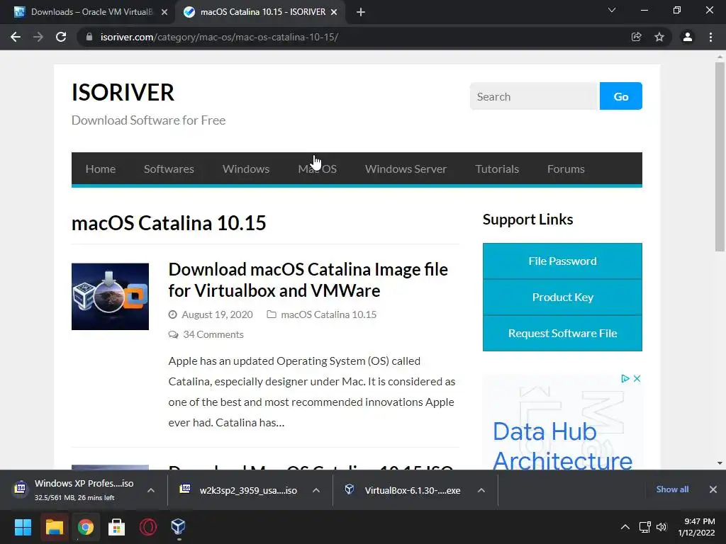
Task: Click the Chrome taskbar icon
Action: click(x=85, y=527)
